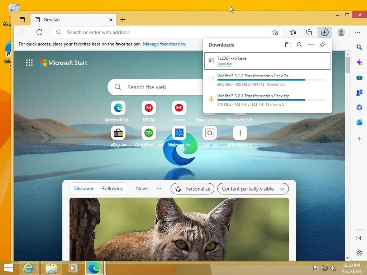Open Action Center flag tray icon

pyautogui.click(x=316, y=268)
